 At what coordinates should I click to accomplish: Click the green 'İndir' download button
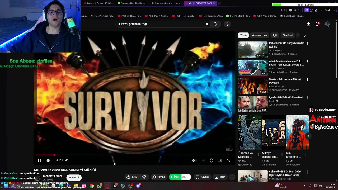click(175, 177)
